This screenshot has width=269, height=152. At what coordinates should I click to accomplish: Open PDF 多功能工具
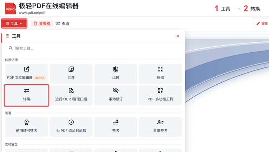pyautogui.click(x=160, y=95)
